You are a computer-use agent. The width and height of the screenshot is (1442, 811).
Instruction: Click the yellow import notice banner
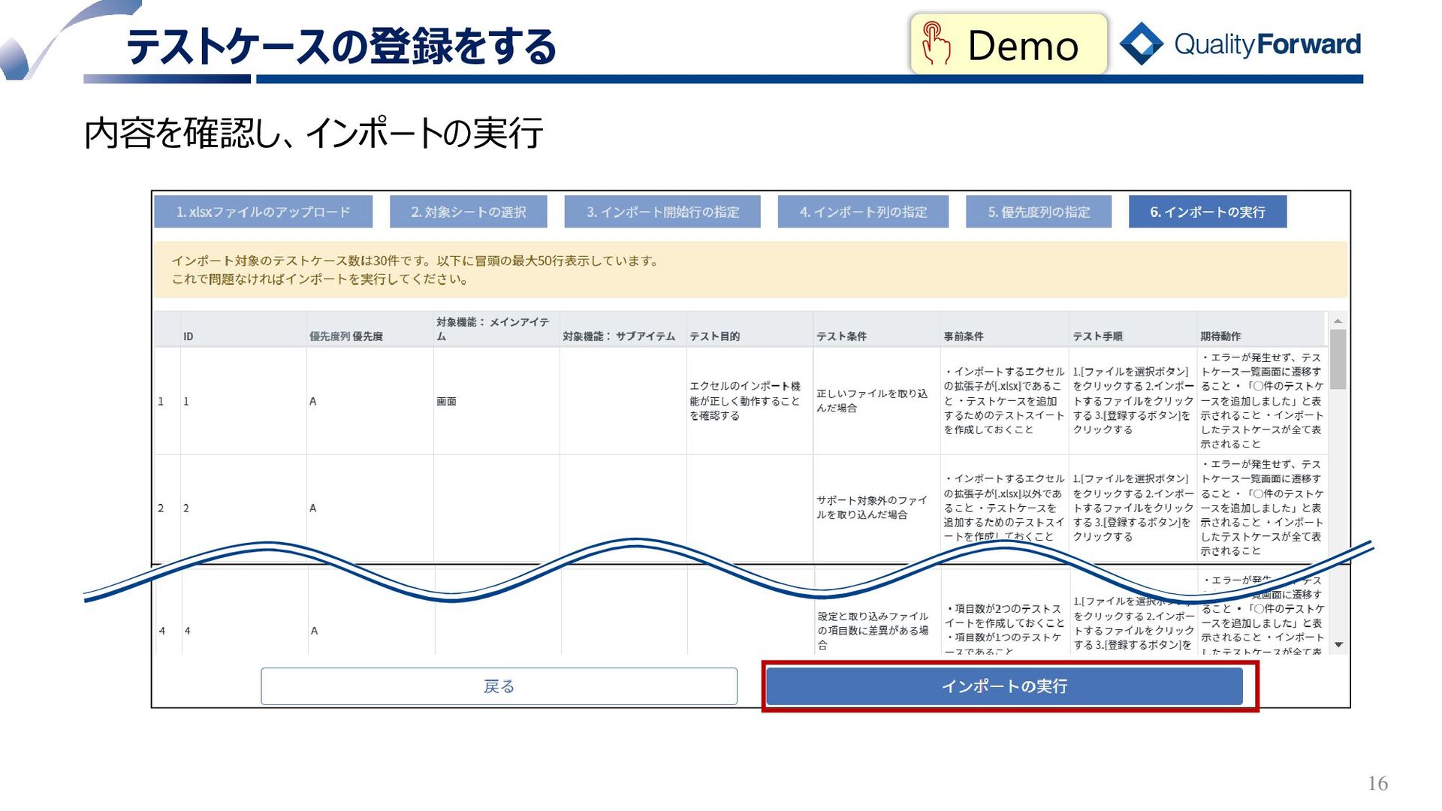coord(750,270)
